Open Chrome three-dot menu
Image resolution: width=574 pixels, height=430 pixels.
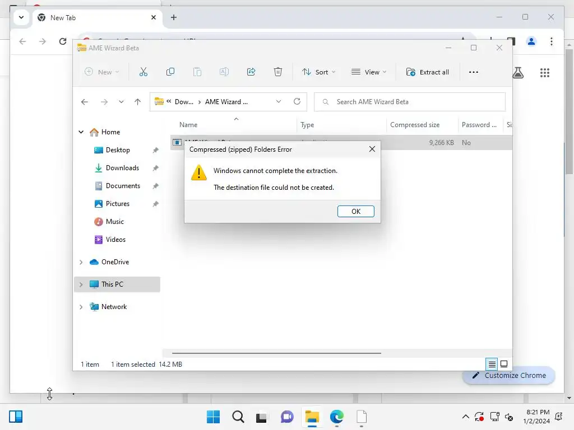[x=552, y=41]
